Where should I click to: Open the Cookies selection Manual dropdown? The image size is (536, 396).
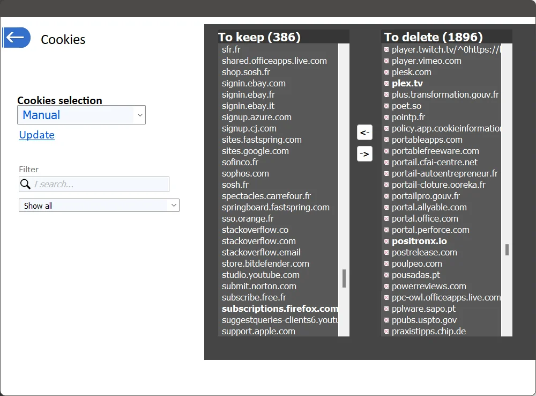(81, 115)
